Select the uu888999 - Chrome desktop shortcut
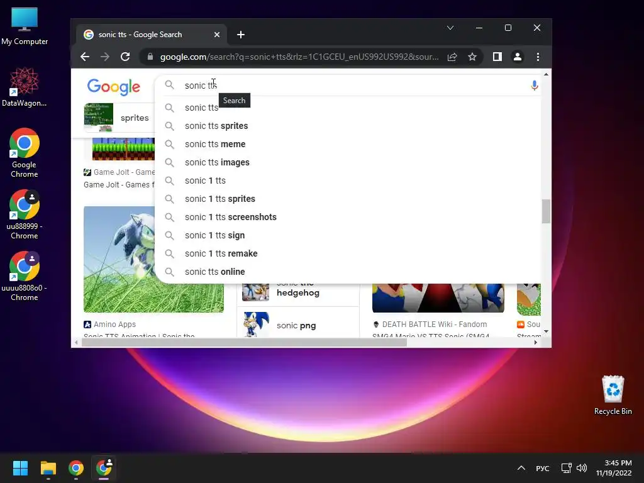This screenshot has height=483, width=644. click(x=25, y=214)
